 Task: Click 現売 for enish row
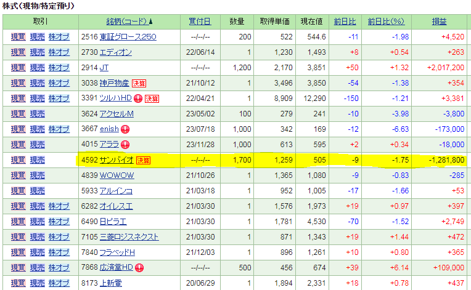pos(37,129)
